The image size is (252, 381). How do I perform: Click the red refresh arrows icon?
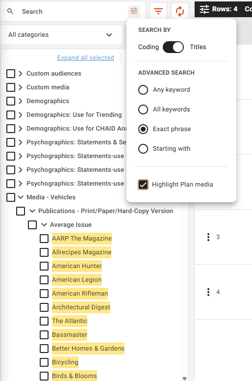tap(180, 11)
